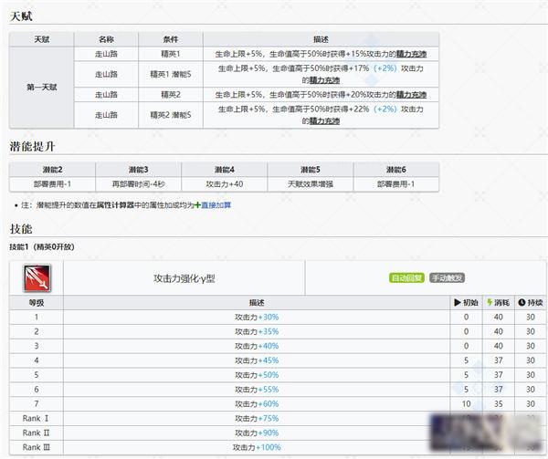
Task: Open the 精力充沛 link in the 精英2 row
Action: tap(411, 95)
